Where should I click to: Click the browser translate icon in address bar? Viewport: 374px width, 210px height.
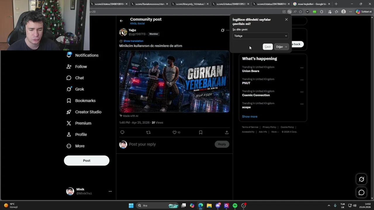point(289,12)
